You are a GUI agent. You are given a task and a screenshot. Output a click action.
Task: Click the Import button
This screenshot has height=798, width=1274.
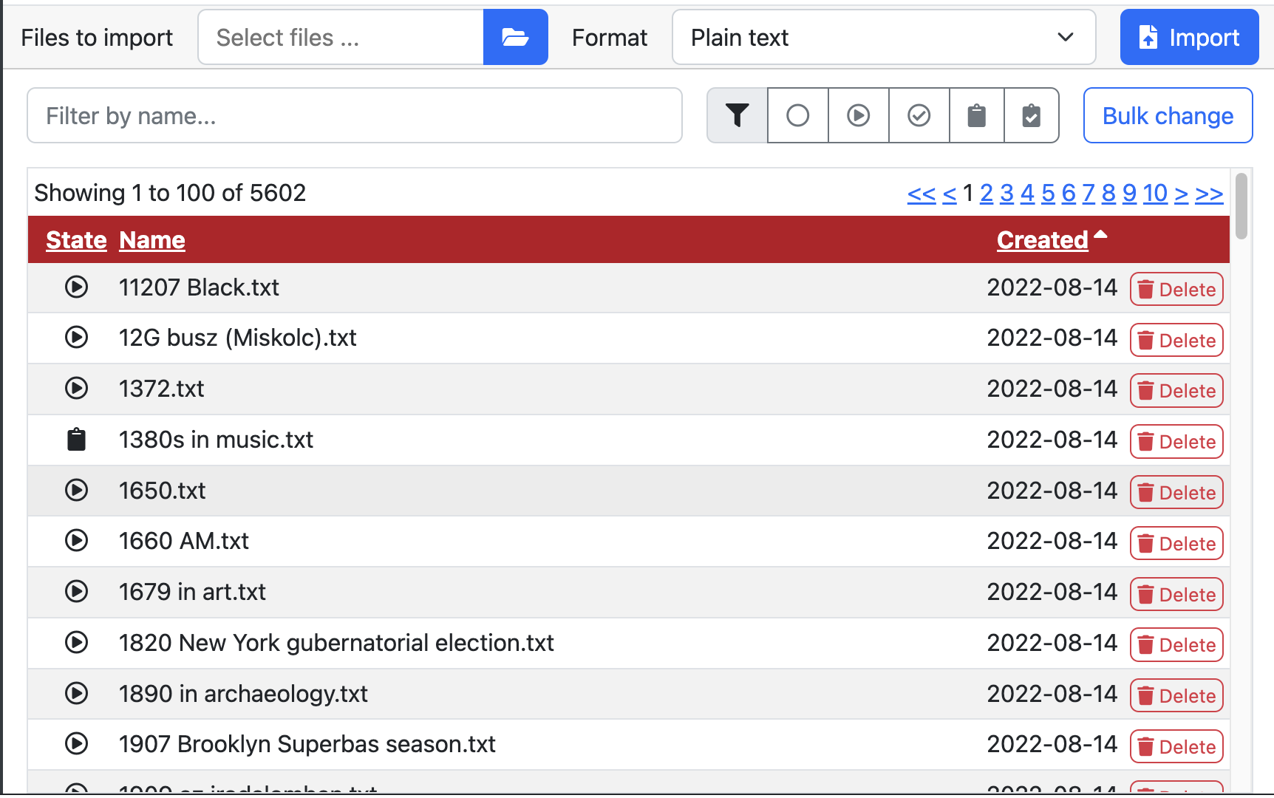coord(1189,37)
